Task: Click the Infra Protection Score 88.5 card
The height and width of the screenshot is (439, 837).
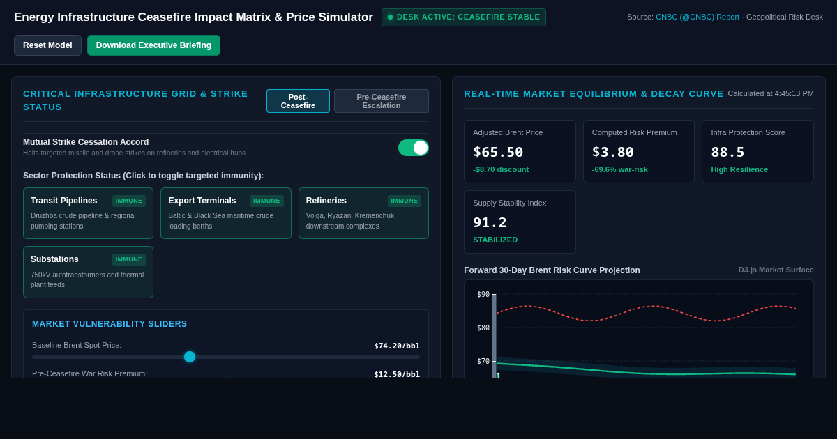Action: pos(757,151)
